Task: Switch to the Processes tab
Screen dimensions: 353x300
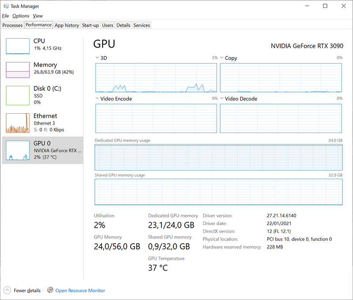Action: [12, 25]
